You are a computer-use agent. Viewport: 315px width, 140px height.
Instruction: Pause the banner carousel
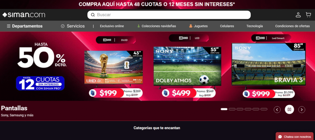point(289,109)
